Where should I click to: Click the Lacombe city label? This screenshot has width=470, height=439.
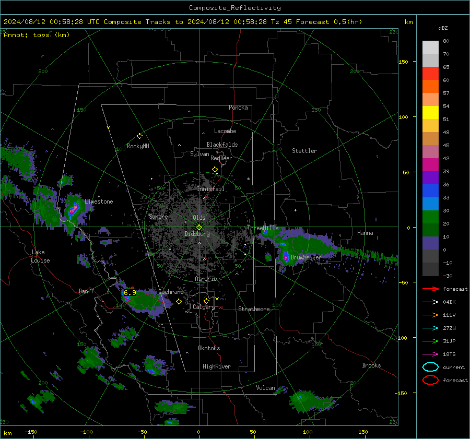[225, 131]
